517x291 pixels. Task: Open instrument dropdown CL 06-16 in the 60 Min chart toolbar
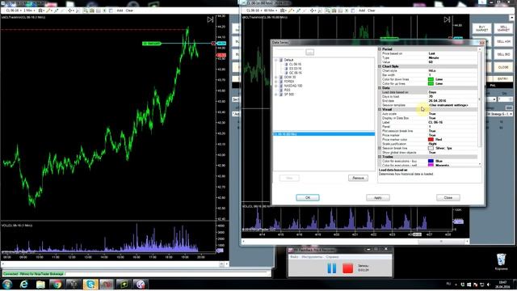pyautogui.click(x=254, y=11)
